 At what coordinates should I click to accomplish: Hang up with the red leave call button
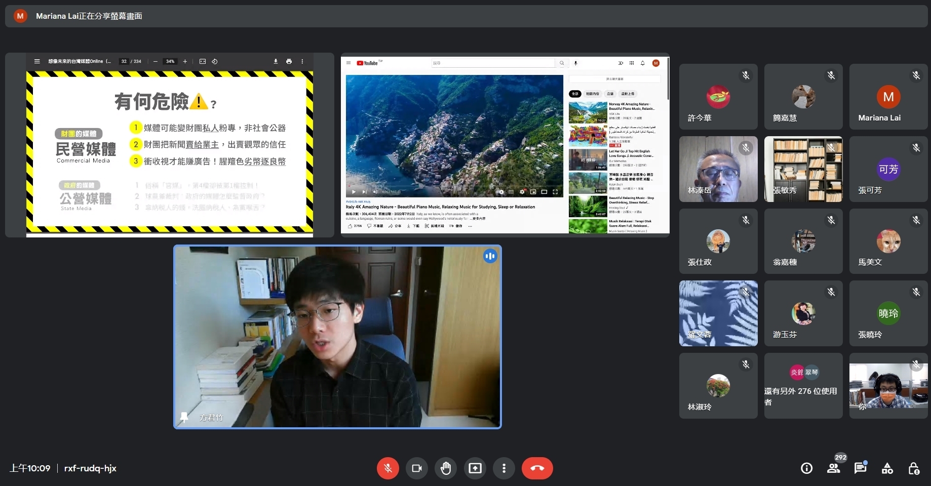pyautogui.click(x=537, y=468)
